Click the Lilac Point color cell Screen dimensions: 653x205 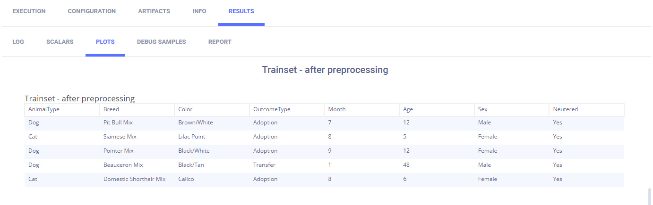coord(192,137)
